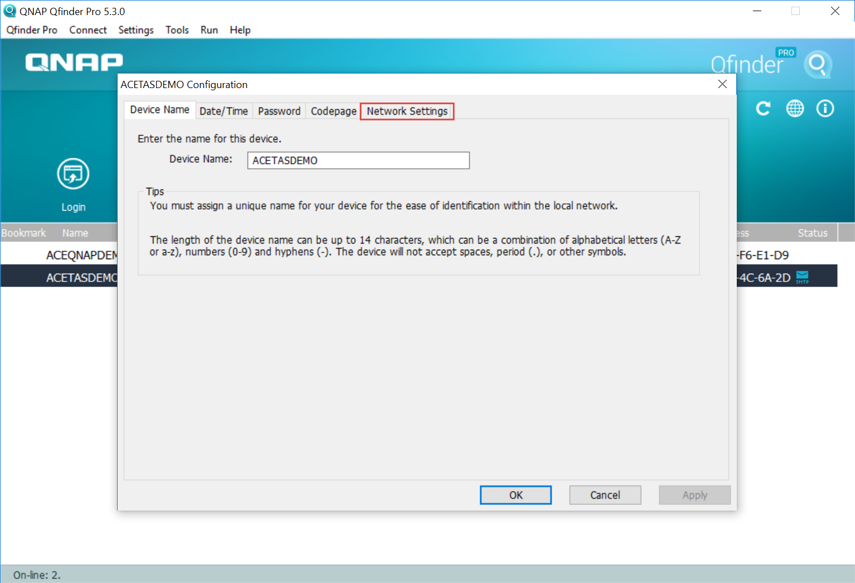
Task: Click the Device Name text field
Action: click(358, 161)
